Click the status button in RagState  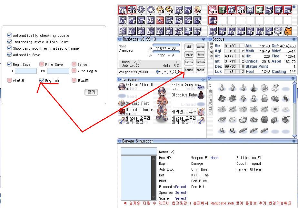200,46
